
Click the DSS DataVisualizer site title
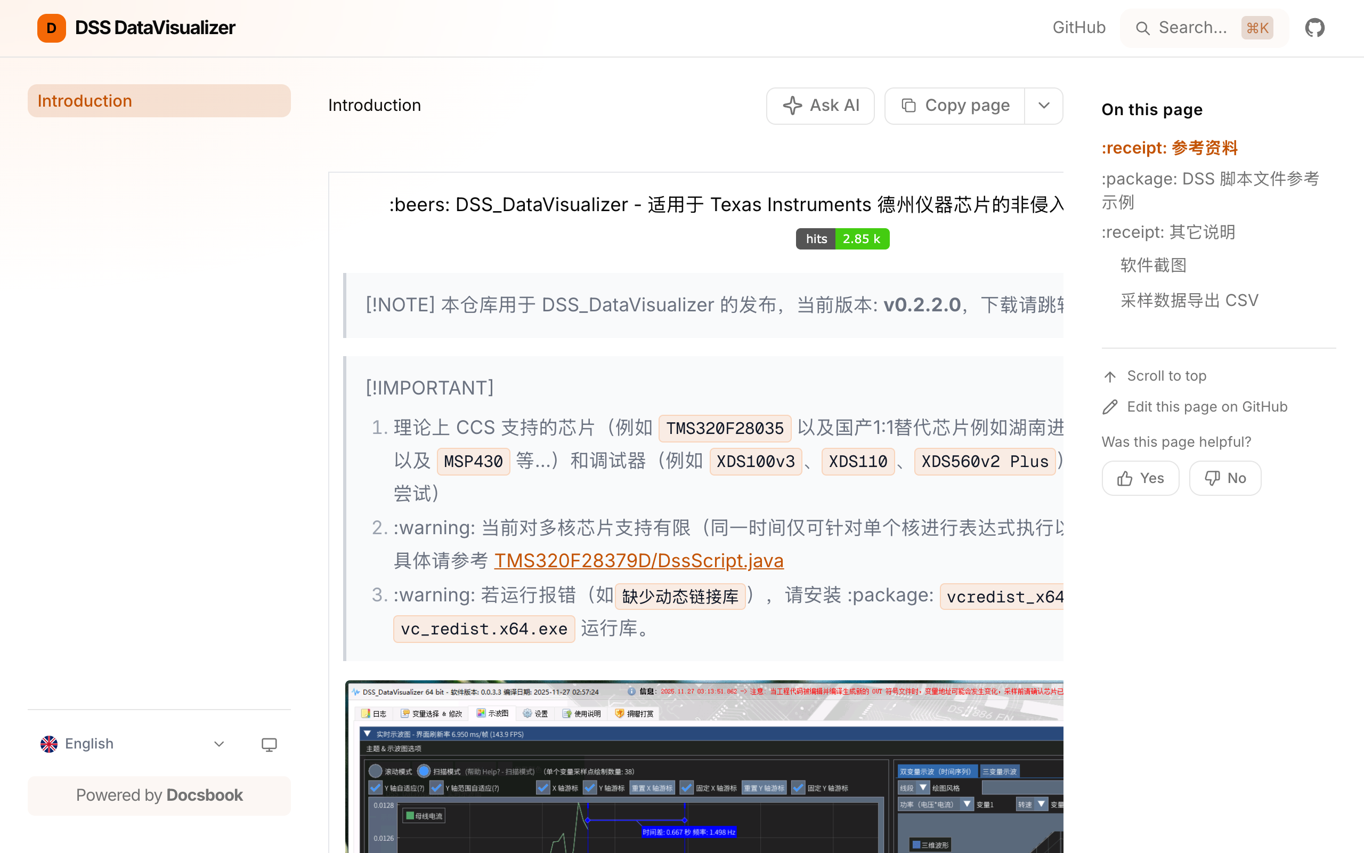155,28
